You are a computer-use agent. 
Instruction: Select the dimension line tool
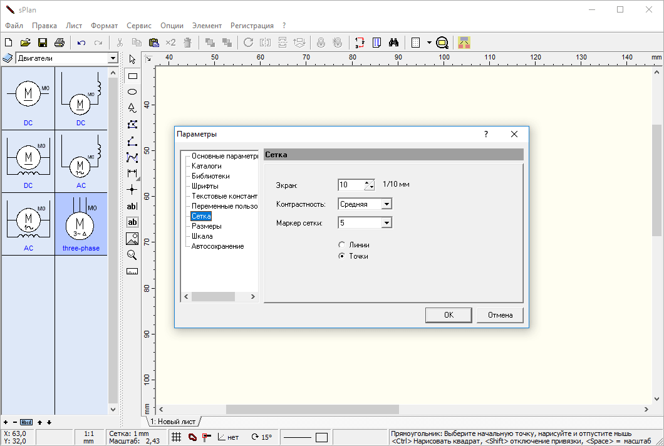(x=132, y=173)
